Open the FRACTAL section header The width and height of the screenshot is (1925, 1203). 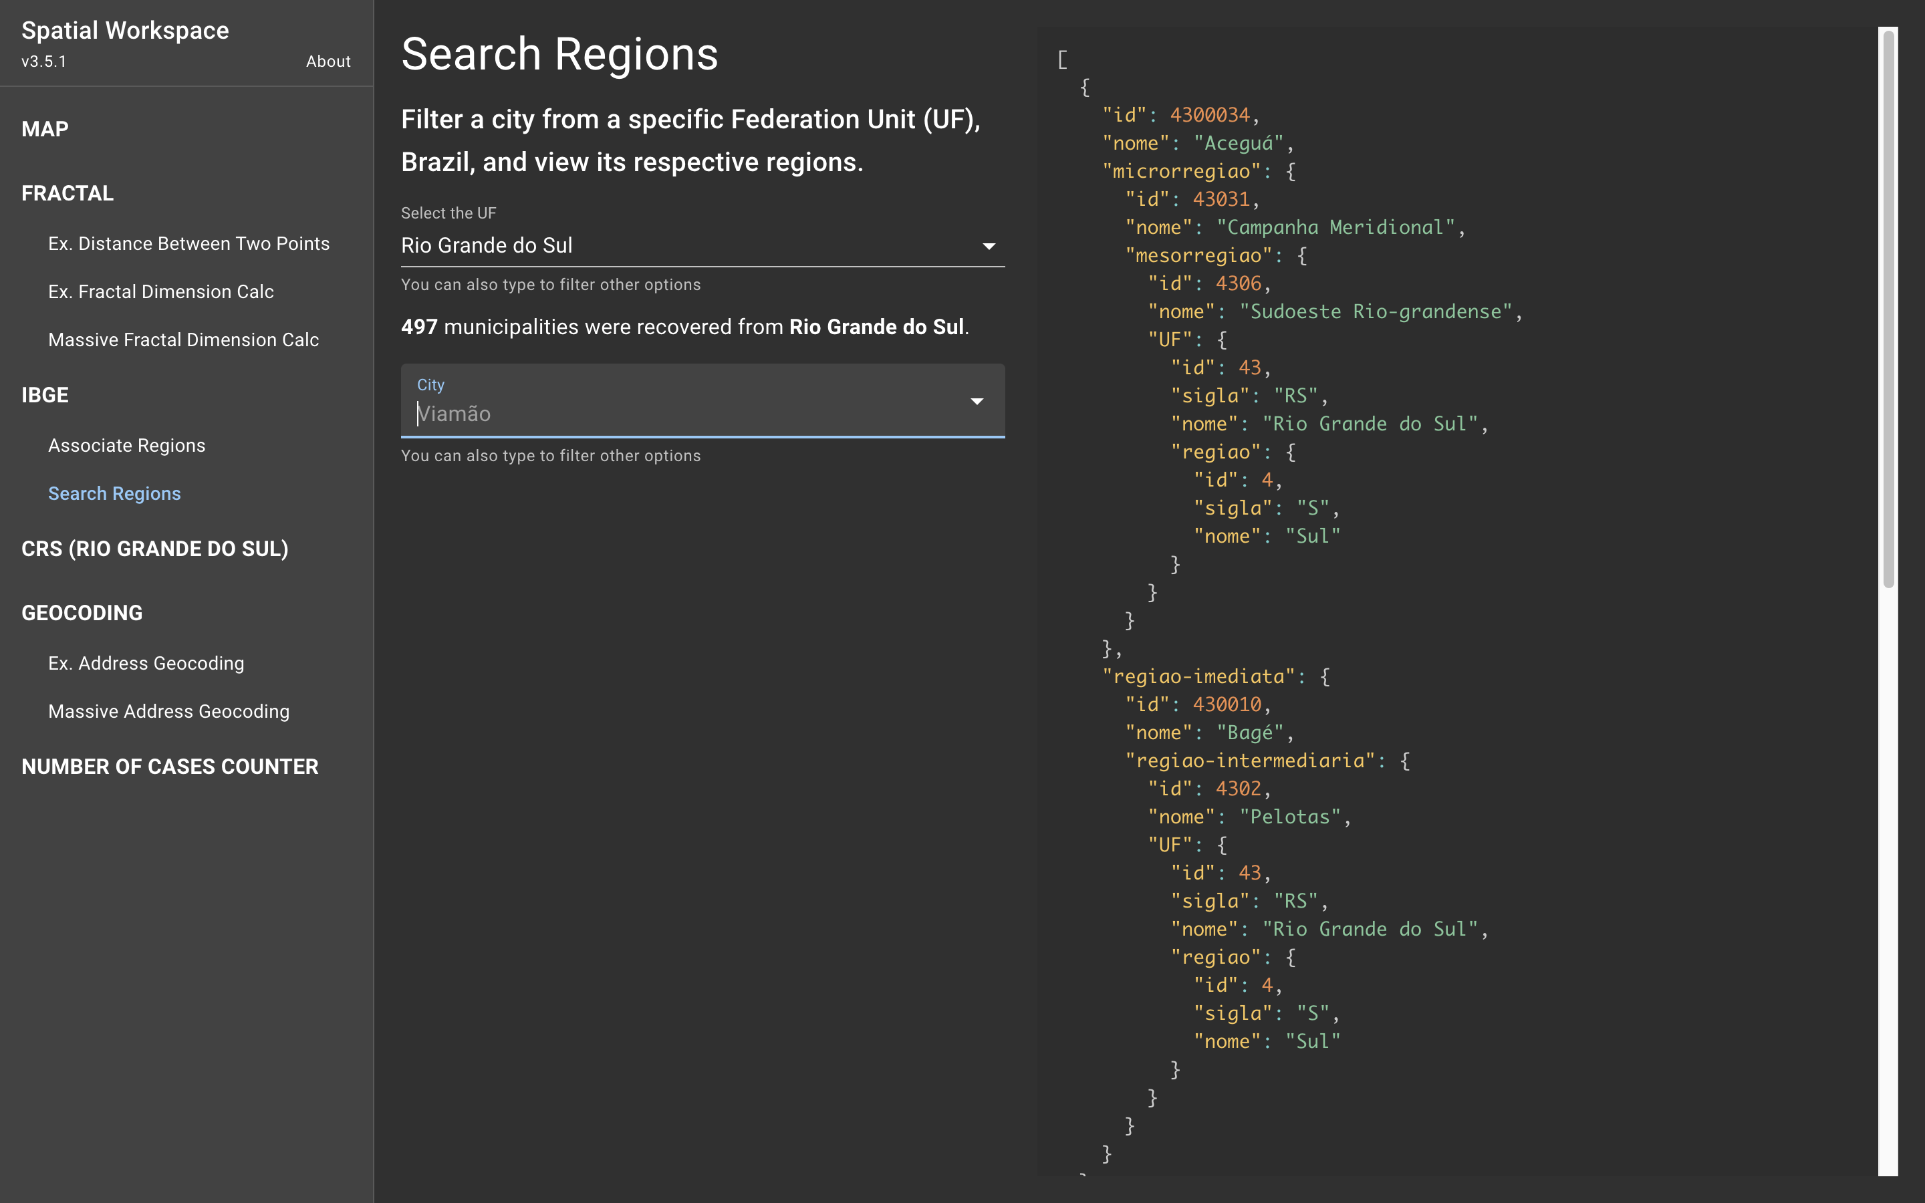[68, 193]
